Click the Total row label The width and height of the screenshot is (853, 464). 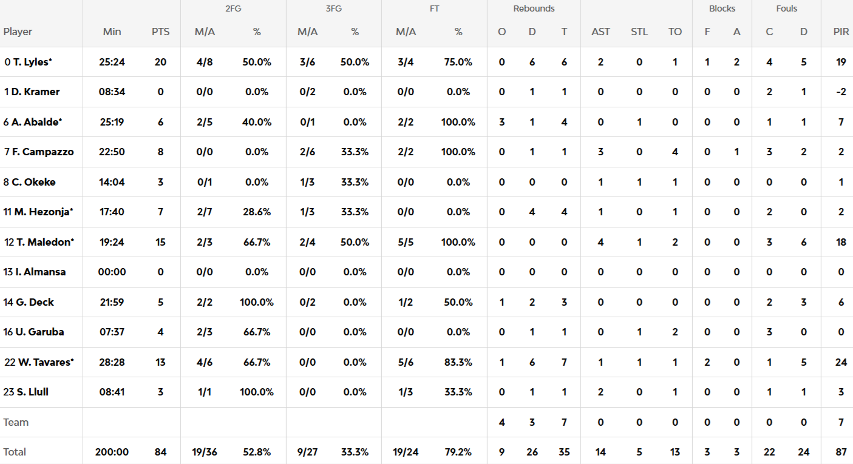(15, 452)
